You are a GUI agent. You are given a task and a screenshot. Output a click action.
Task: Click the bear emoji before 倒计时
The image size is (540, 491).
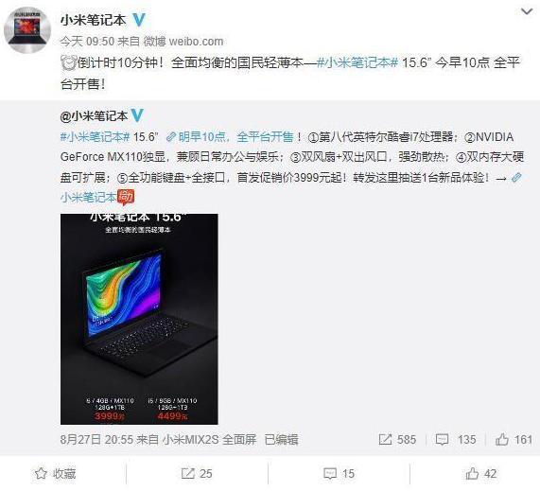coord(68,63)
